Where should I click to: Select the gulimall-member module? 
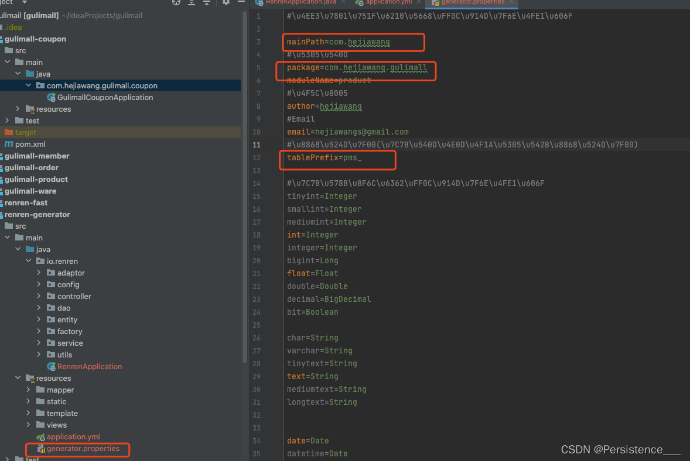click(37, 156)
